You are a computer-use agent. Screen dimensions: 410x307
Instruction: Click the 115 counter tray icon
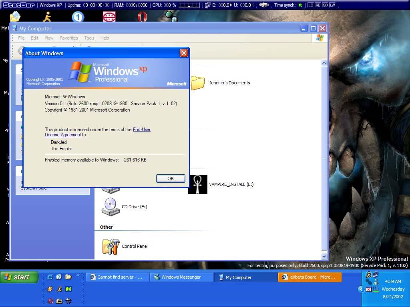coord(376,289)
